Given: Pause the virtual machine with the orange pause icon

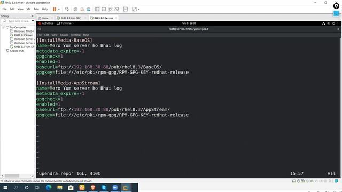Looking at the screenshot, I should pyautogui.click(x=55, y=9).
